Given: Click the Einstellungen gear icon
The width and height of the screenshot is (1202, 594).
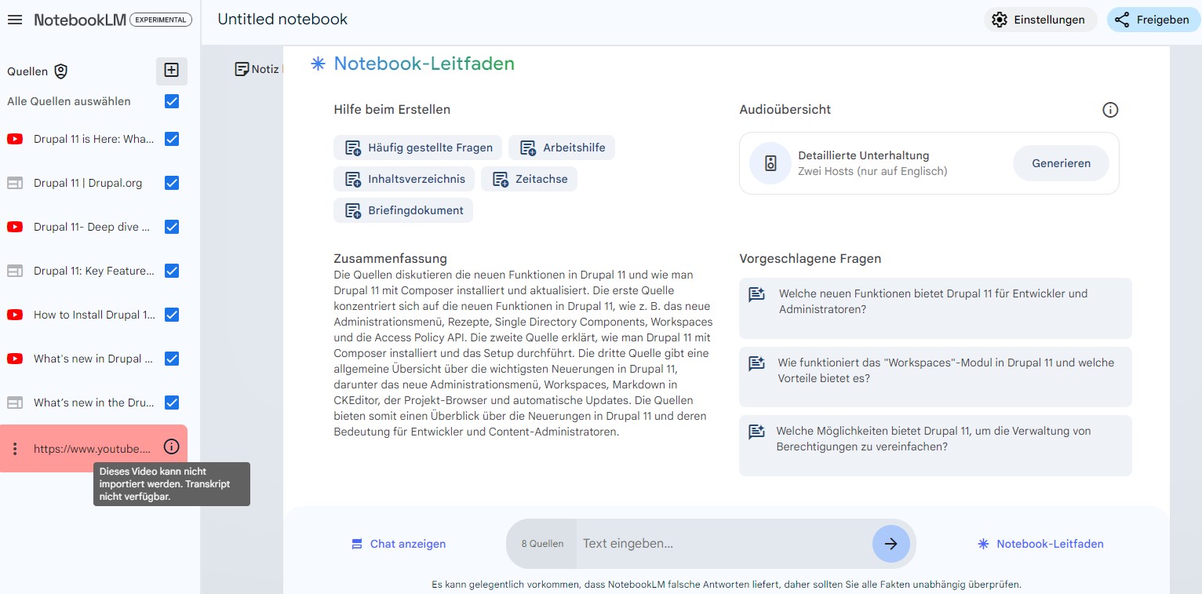Looking at the screenshot, I should 1000,20.
